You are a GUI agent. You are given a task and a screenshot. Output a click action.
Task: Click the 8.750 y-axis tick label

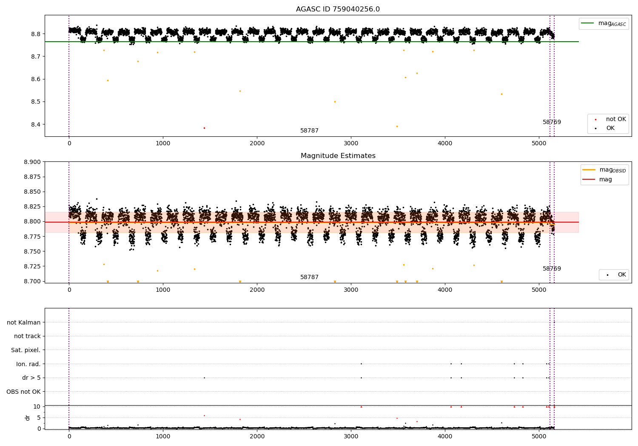(x=33, y=251)
